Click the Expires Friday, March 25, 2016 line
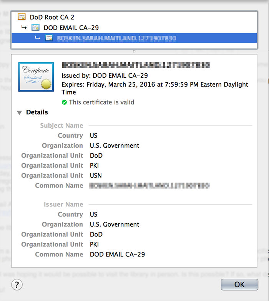The height and width of the screenshot is (301, 269). click(x=155, y=88)
